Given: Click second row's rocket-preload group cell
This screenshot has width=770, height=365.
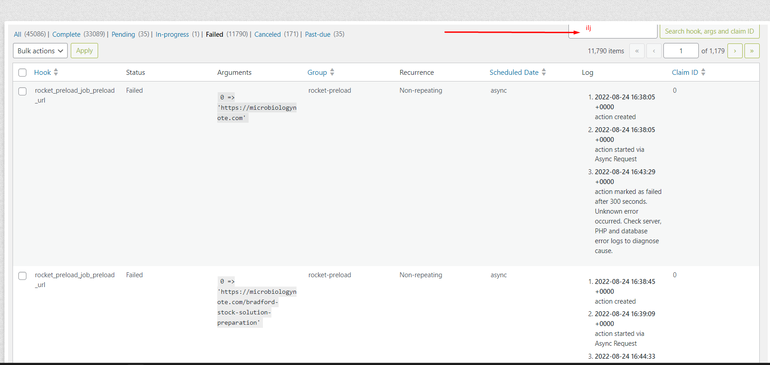Looking at the screenshot, I should [330, 275].
